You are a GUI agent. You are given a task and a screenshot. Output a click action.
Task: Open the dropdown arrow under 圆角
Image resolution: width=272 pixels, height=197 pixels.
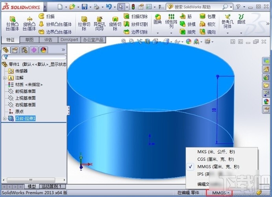point(157,33)
